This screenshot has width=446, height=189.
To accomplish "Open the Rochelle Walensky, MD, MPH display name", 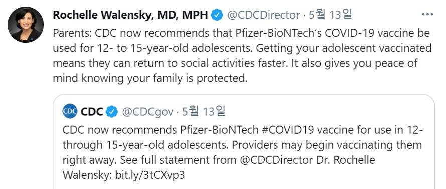I will [x=130, y=15].
